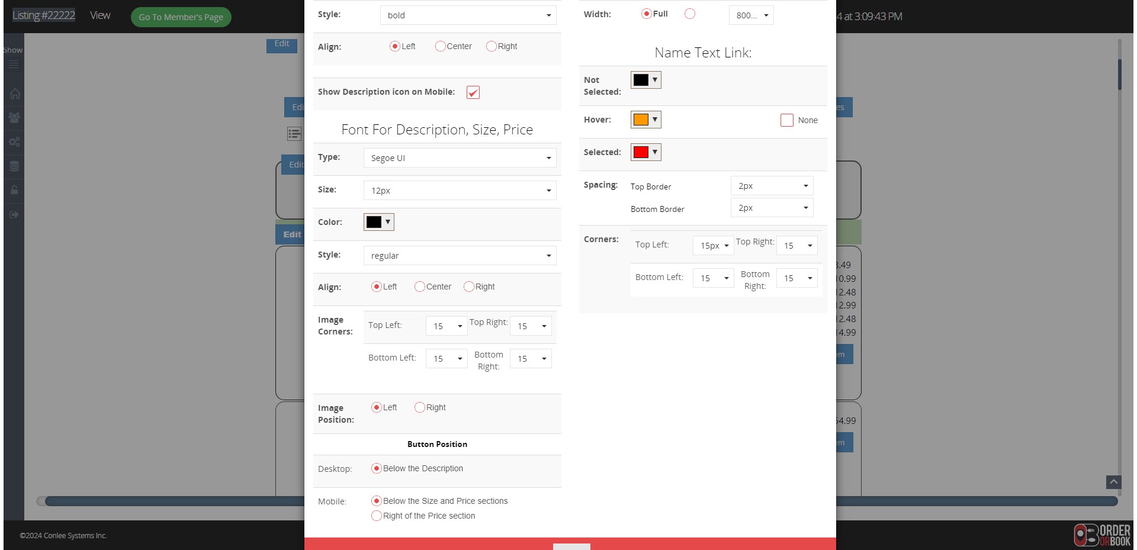Open Name Text Link Top Right corner dropdown
The image size is (1137, 550).
click(797, 246)
